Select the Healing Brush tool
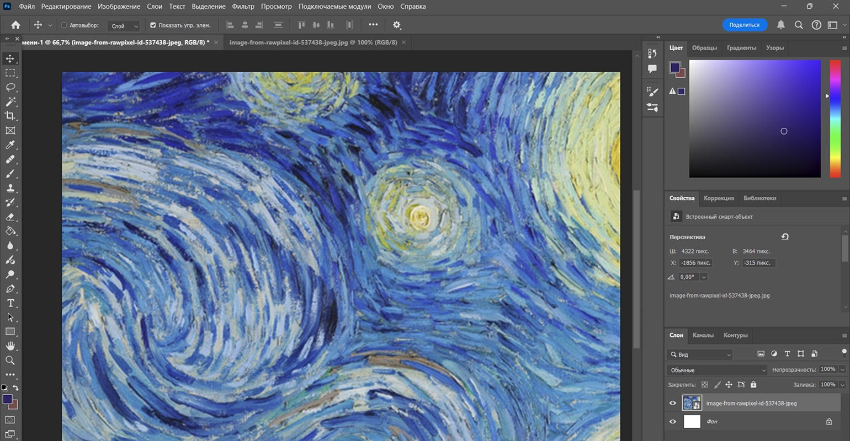The image size is (850, 441). [10, 159]
